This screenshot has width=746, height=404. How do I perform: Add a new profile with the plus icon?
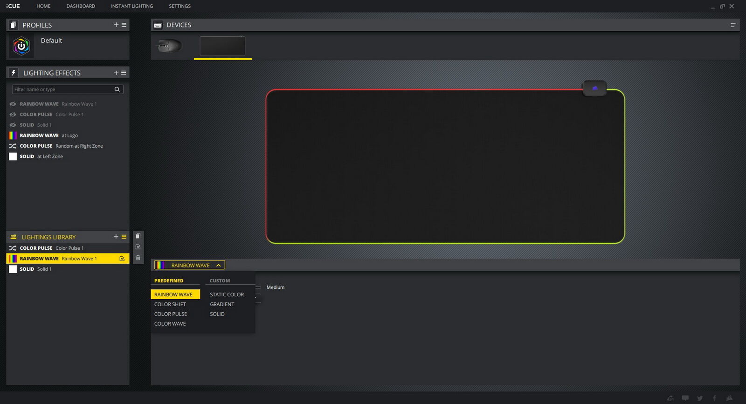tap(116, 25)
